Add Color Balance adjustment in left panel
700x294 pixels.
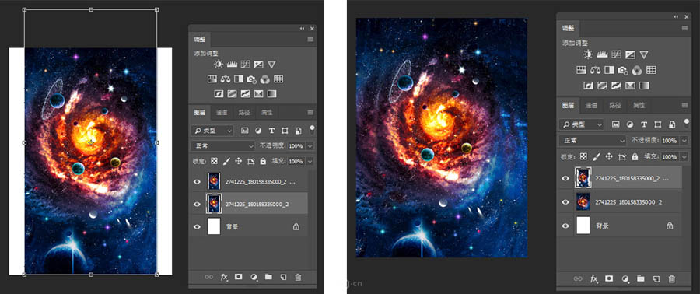(x=225, y=79)
